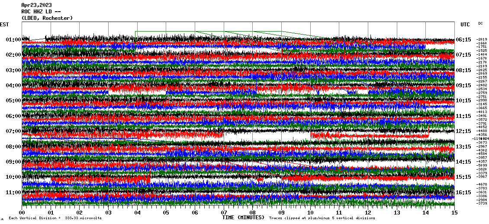489x224 pixels.
Task: Click the 06:15 UTC time label
Action: point(463,40)
